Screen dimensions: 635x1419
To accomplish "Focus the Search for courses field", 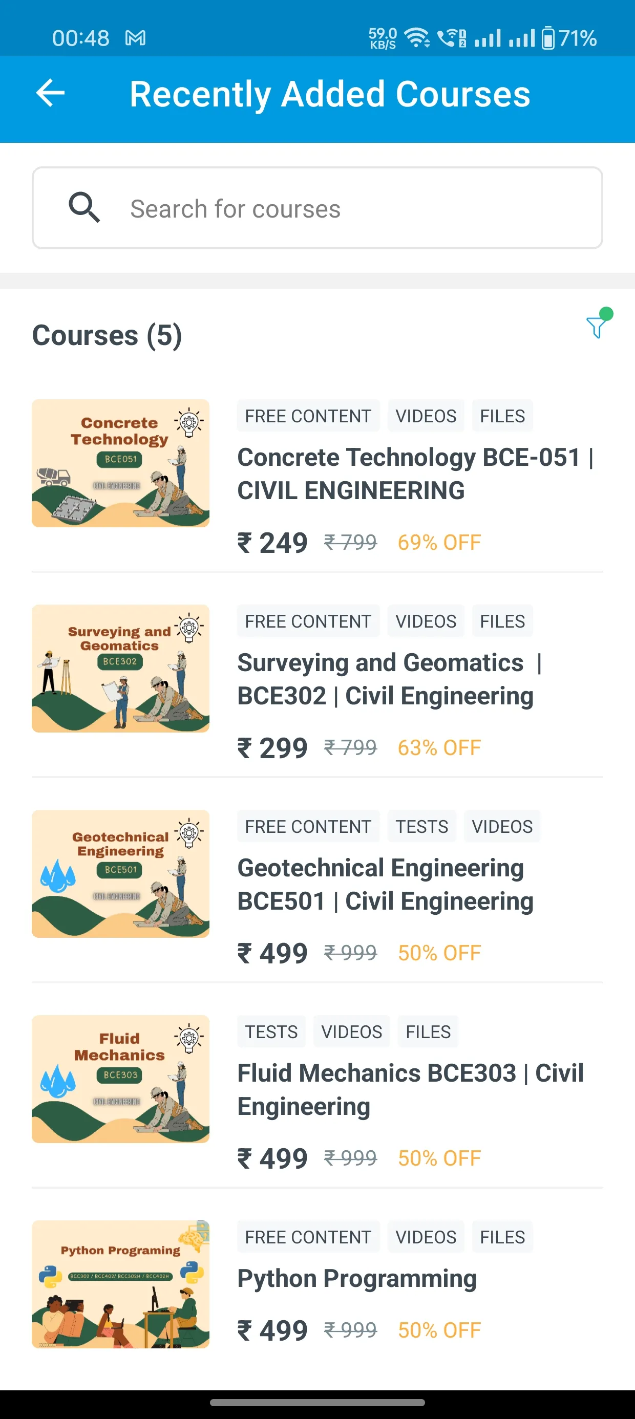I will point(317,208).
